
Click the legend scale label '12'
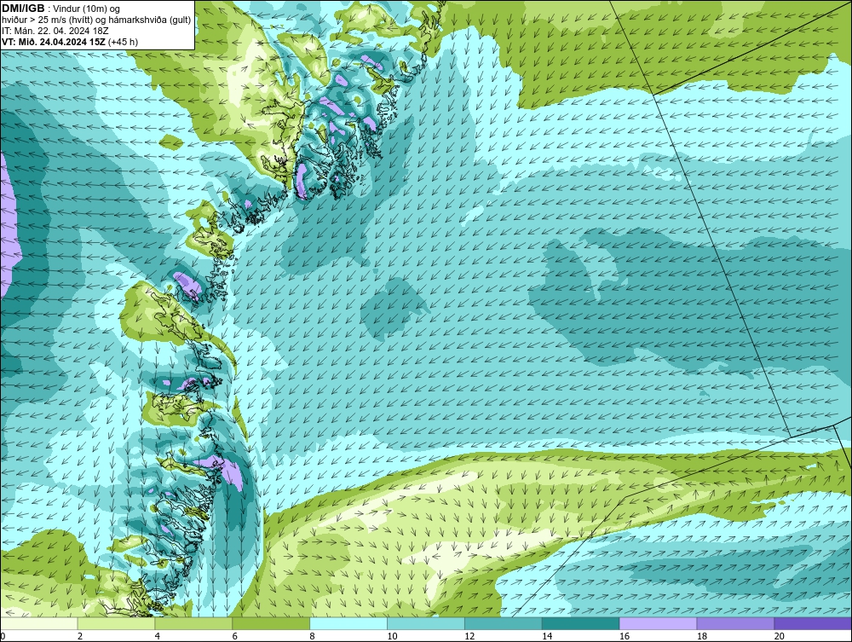tap(469, 636)
